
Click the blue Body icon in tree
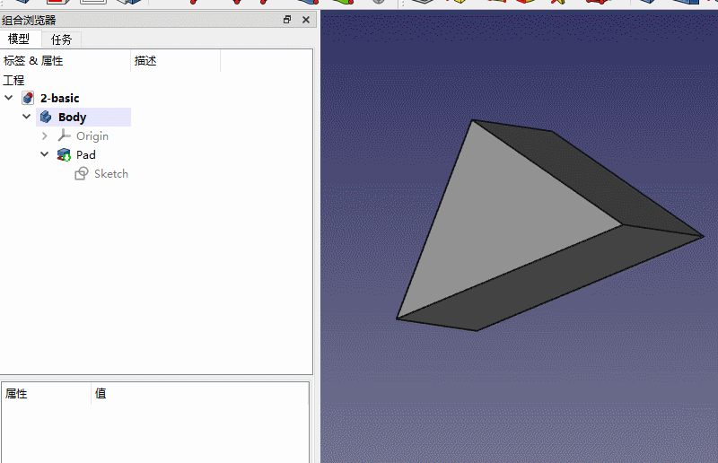46,117
